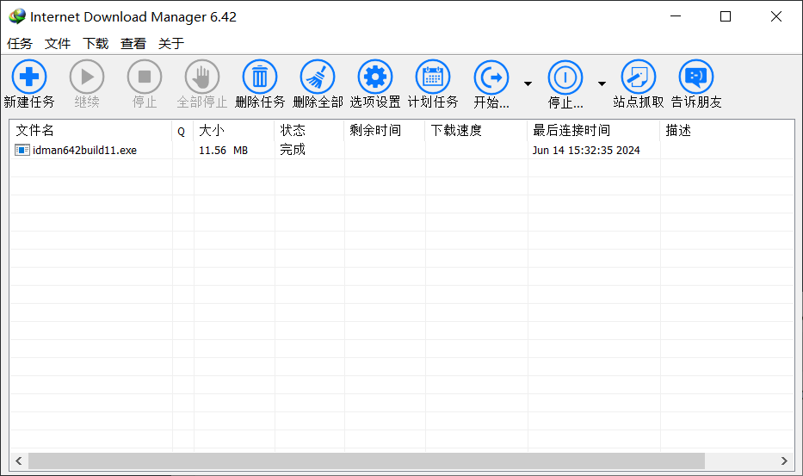This screenshot has height=476, width=803.
Task: Select the idman642build11.exe download entry
Action: (84, 151)
